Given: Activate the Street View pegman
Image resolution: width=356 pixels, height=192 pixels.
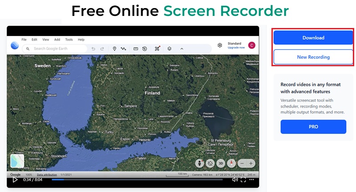Looking at the screenshot, I should click(x=199, y=164).
